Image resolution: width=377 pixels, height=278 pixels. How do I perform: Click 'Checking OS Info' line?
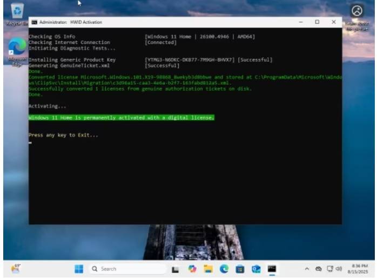pos(52,37)
